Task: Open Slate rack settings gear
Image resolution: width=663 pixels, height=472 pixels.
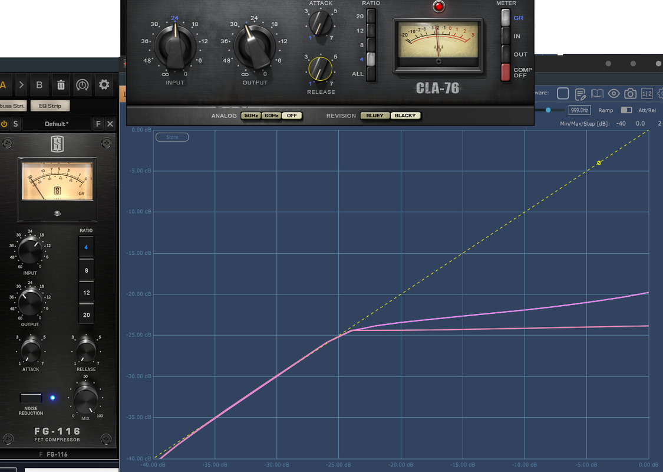Action: [104, 84]
